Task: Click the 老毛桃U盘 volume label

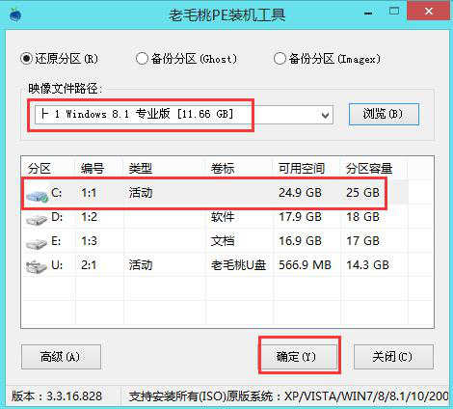Action: click(x=238, y=265)
